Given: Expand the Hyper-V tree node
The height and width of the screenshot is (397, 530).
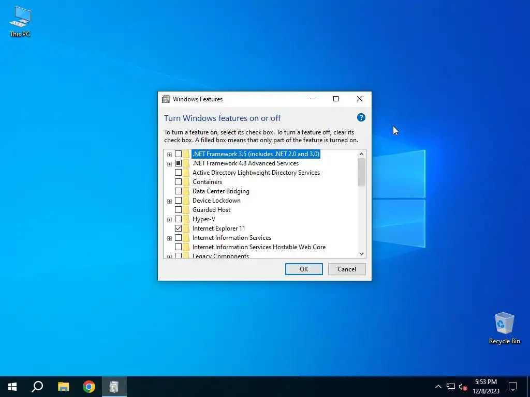Looking at the screenshot, I should click(169, 220).
